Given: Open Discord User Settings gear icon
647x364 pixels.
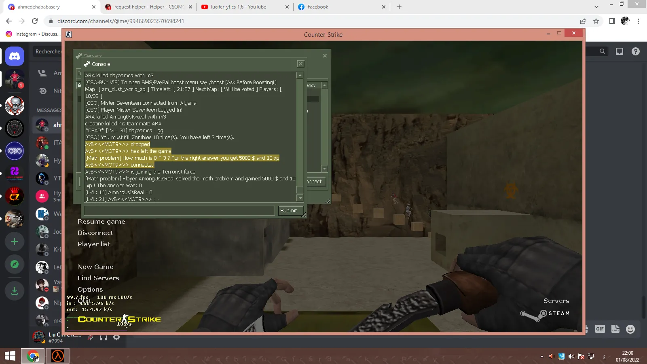Looking at the screenshot, I should [116, 337].
